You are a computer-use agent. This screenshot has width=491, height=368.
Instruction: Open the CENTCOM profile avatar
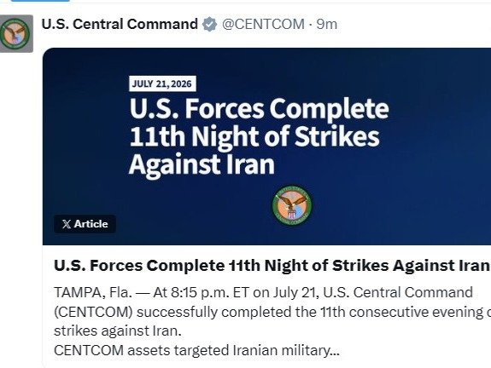click(x=16, y=33)
